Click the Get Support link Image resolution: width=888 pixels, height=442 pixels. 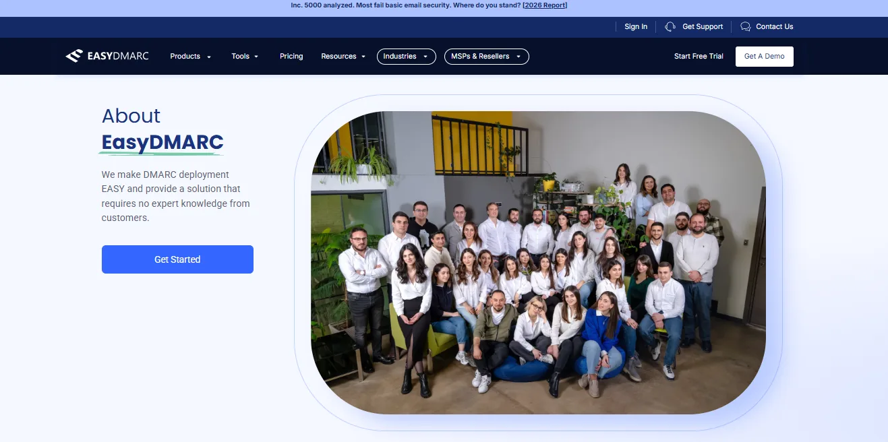click(x=703, y=27)
